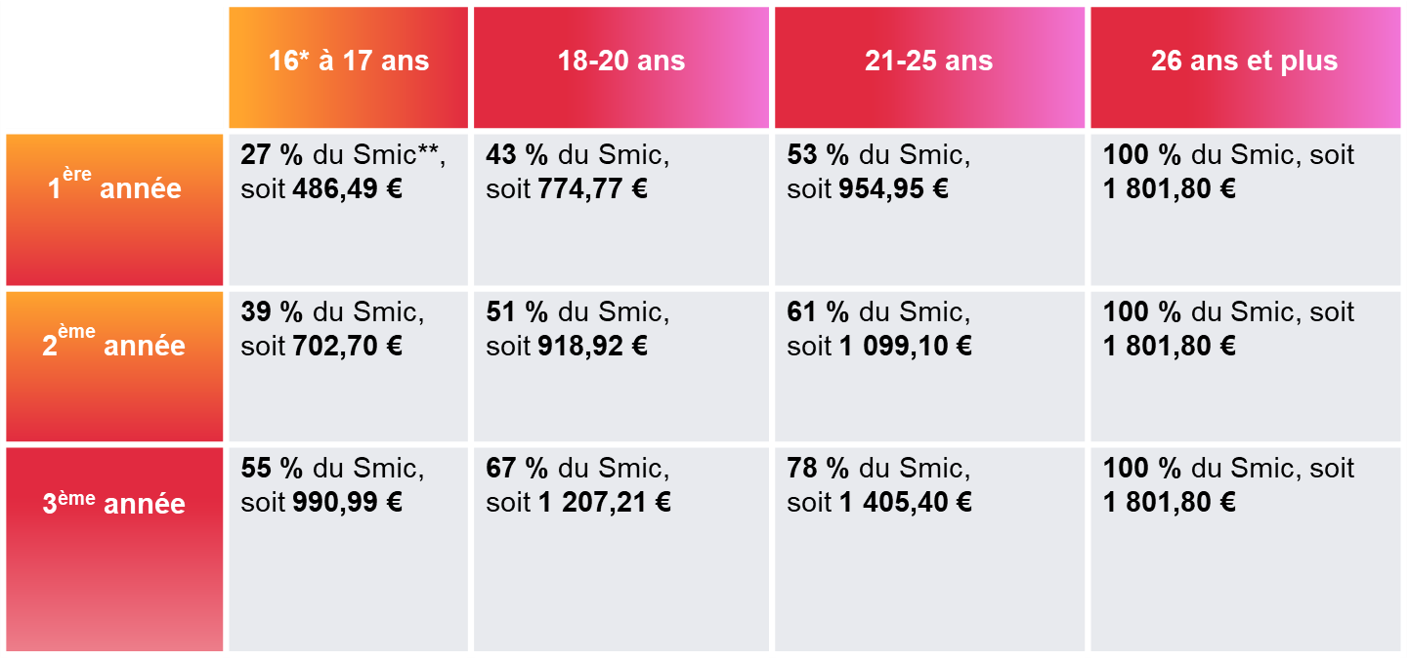Click the 39 % du Smic cell
1410x661 pixels.
349,366
